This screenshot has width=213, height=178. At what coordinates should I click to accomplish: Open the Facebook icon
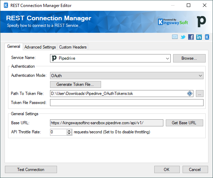pyautogui.click(x=191, y=37)
